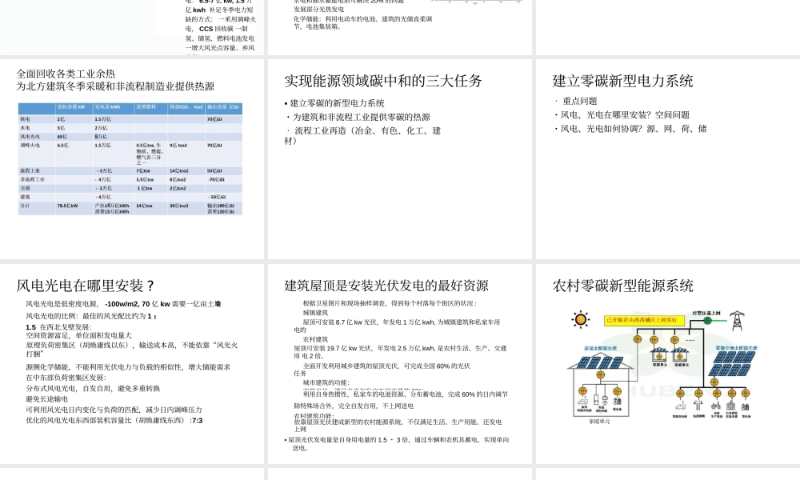Click the -50亿GJ cell in the 建筑 row
Screen dimensions: 800x480
click(x=217, y=197)
